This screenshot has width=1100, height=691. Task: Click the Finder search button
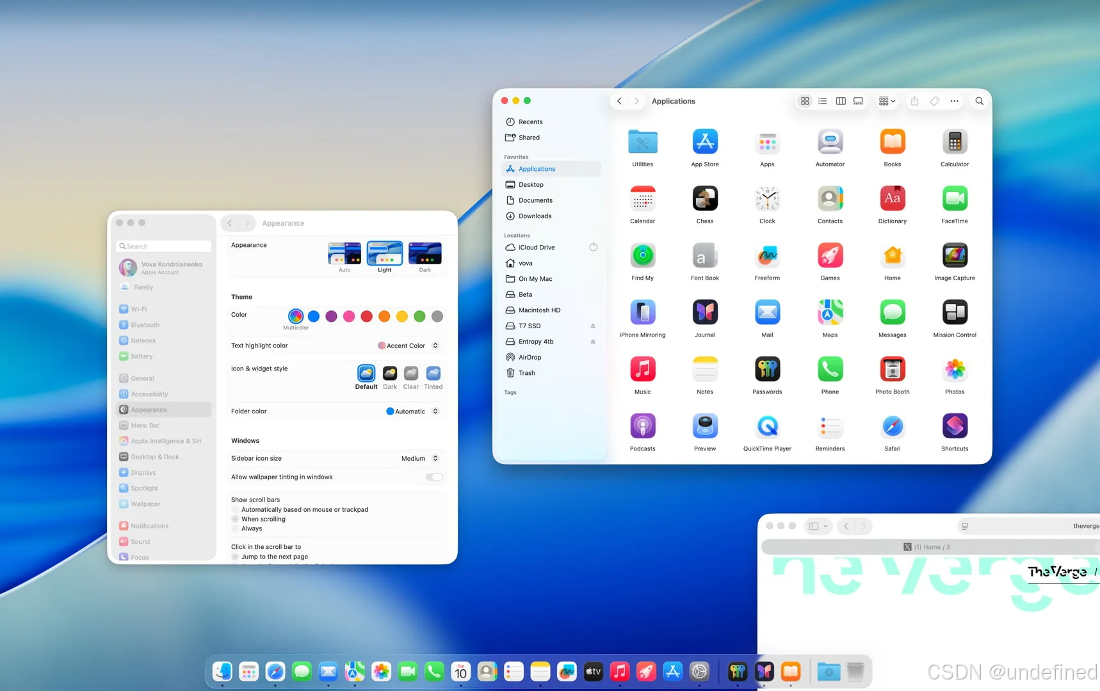(979, 100)
